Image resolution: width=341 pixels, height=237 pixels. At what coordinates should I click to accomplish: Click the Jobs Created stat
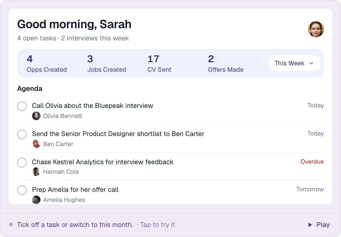pyautogui.click(x=107, y=64)
